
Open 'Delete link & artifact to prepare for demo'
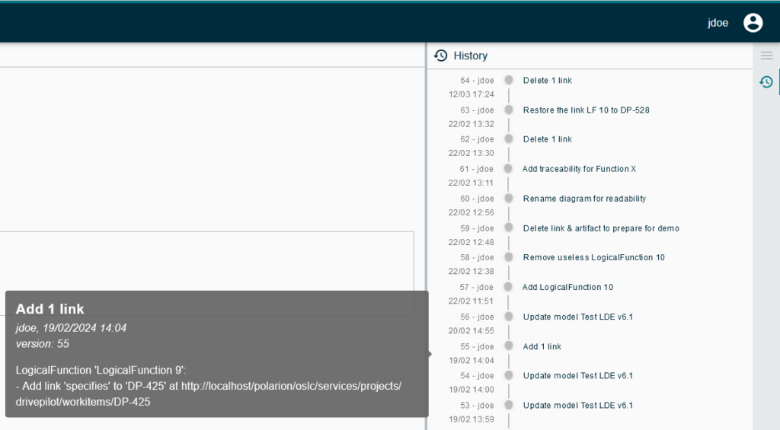point(601,228)
